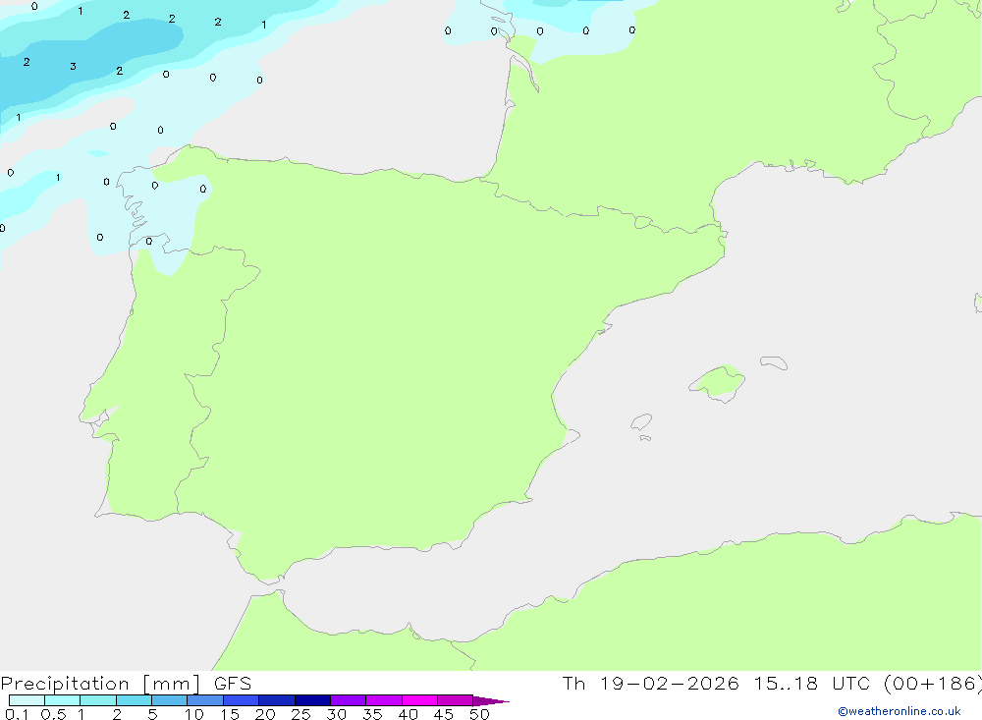Click the 0.5–1 mm legend color swatch
Viewport: 982px width, 720px height.
pos(62,700)
